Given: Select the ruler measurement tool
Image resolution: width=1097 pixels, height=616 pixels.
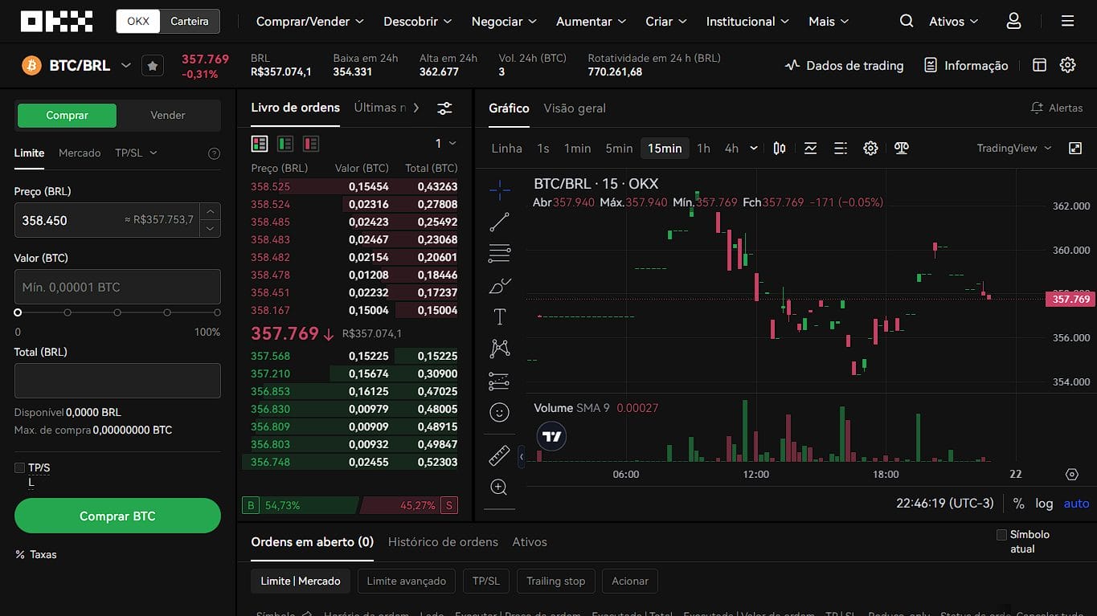Looking at the screenshot, I should [499, 455].
